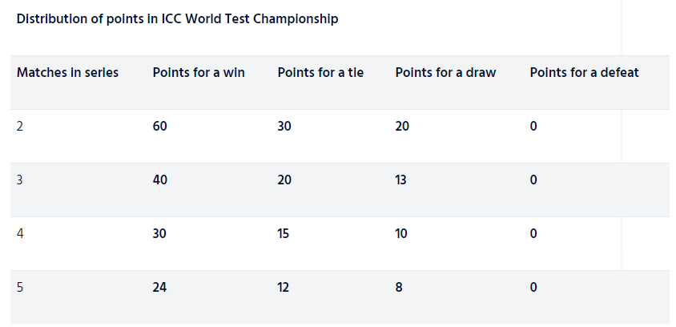Click the table title about ICC World Test Championship
Image resolution: width=676 pixels, height=327 pixels.
pyautogui.click(x=177, y=19)
